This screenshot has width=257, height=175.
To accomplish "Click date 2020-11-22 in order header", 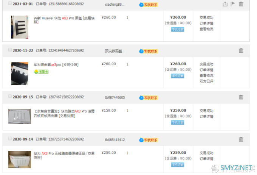I will (23, 50).
